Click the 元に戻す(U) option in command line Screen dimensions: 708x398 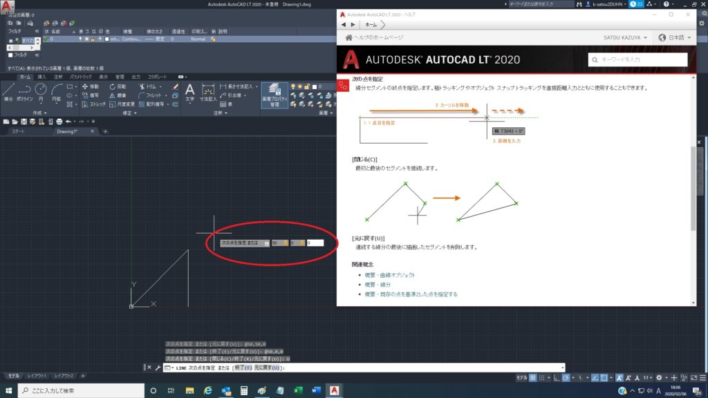point(267,368)
